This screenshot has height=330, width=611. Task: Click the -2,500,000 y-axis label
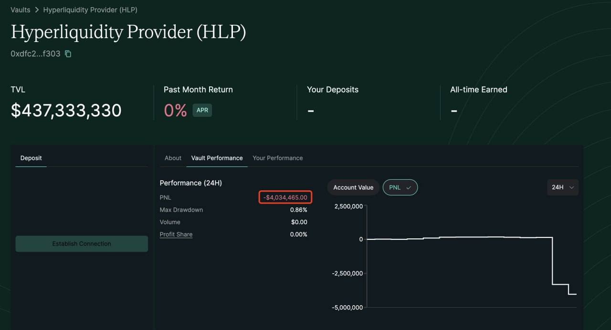348,273
